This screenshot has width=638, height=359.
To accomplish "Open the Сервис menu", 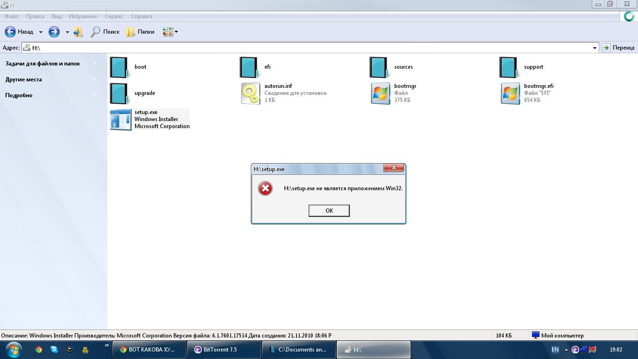I will 114,16.
